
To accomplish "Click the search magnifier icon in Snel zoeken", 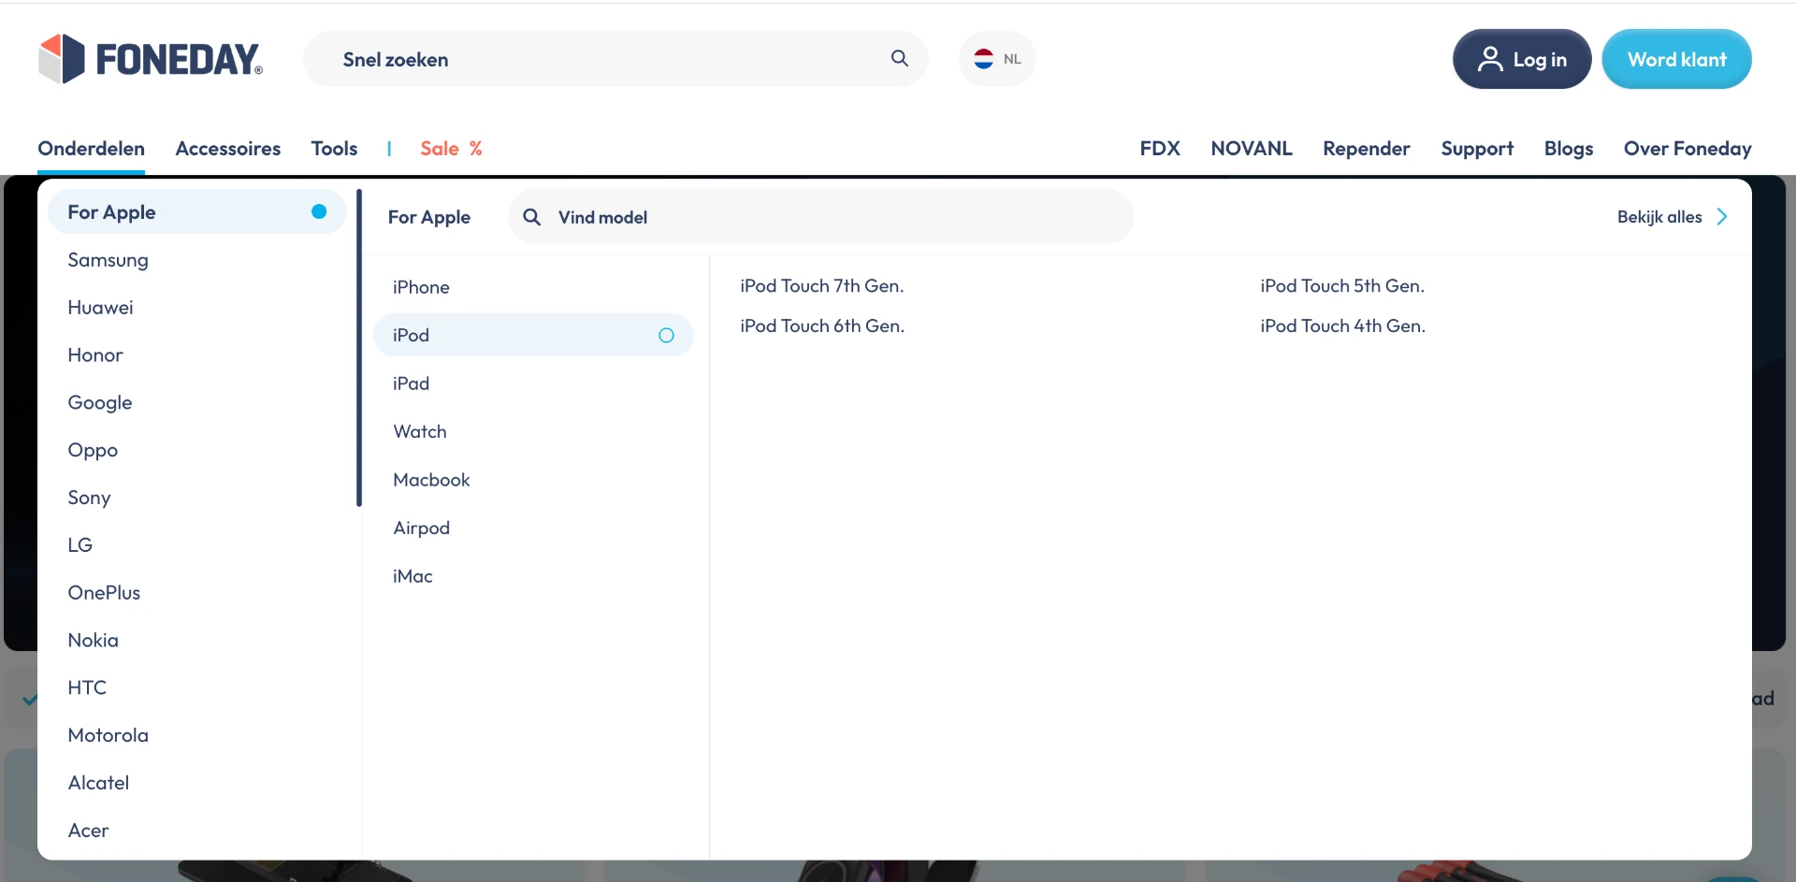I will 900,59.
